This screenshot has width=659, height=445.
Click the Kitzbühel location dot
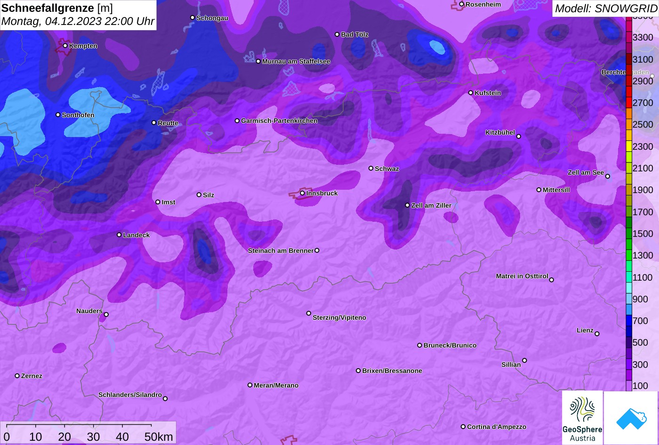519,137
